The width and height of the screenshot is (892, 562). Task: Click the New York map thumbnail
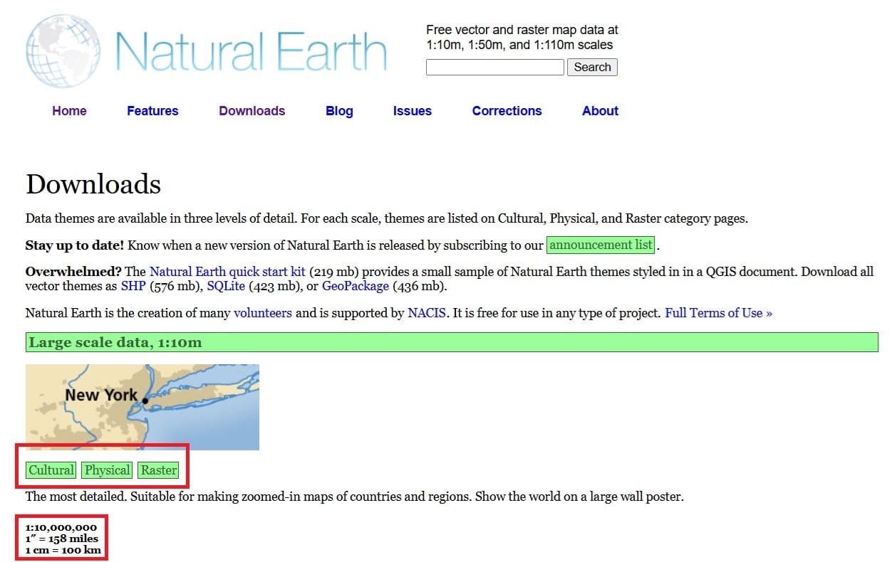tap(142, 407)
